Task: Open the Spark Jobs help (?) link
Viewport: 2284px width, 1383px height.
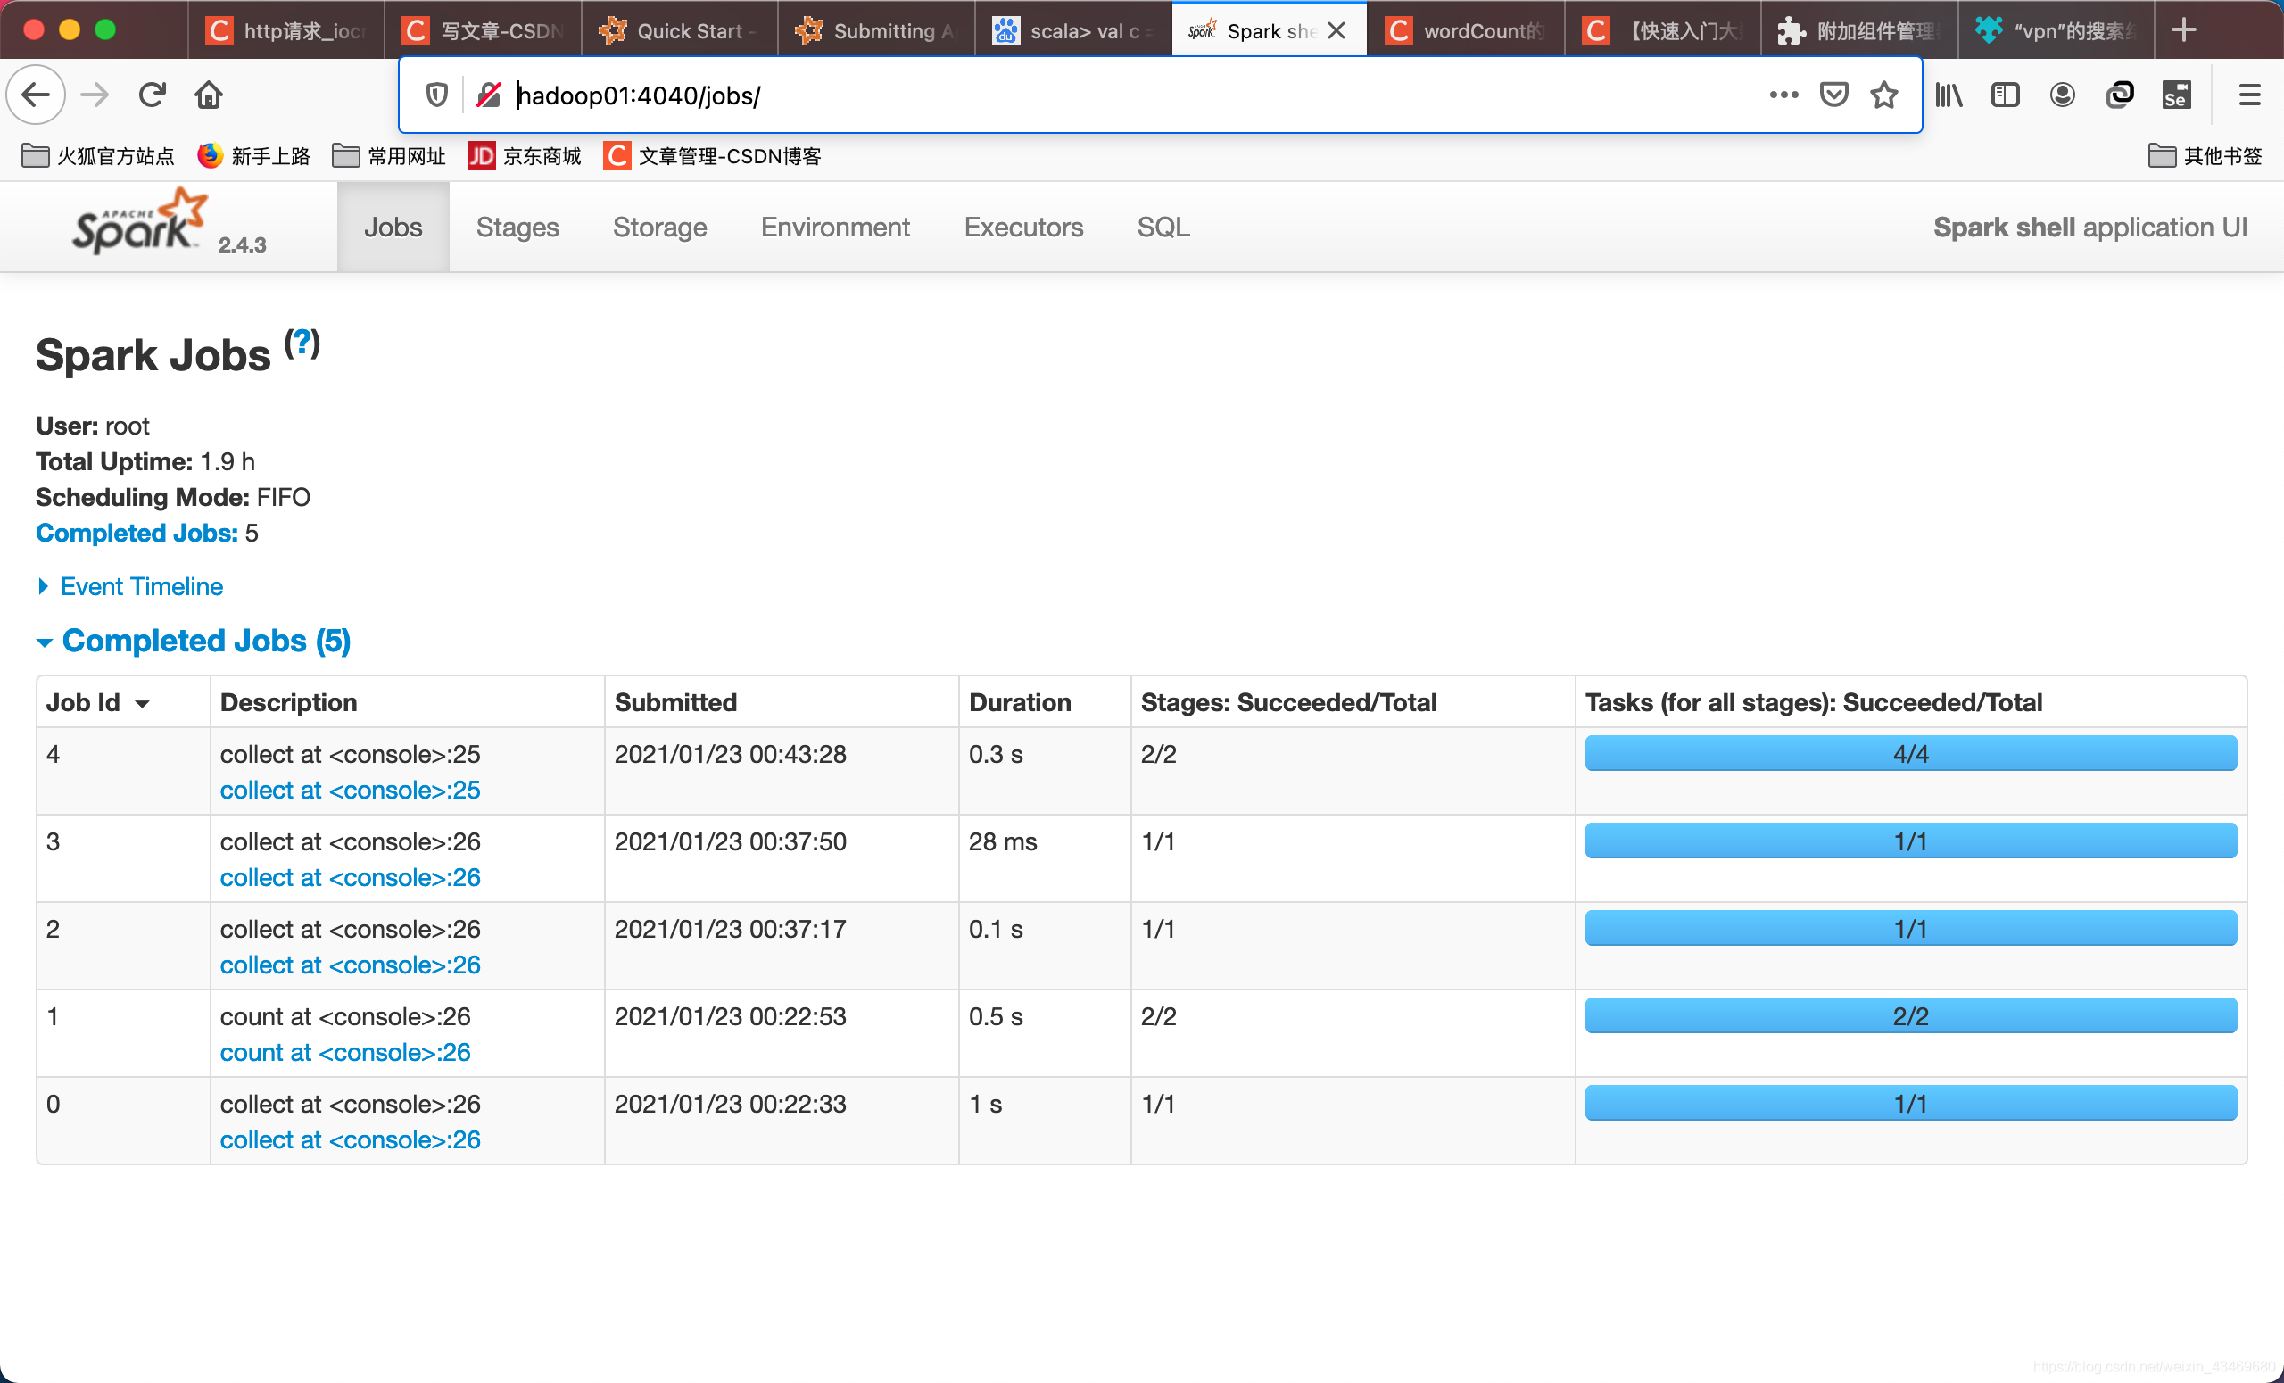Action: tap(302, 344)
